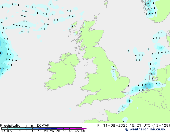Click the blue 10–15 mm legend swatch
The width and height of the screenshot is (170, 132).
(36, 128)
